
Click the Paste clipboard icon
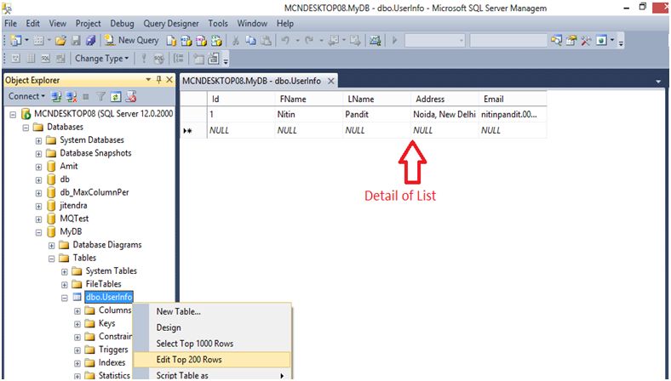click(x=267, y=41)
